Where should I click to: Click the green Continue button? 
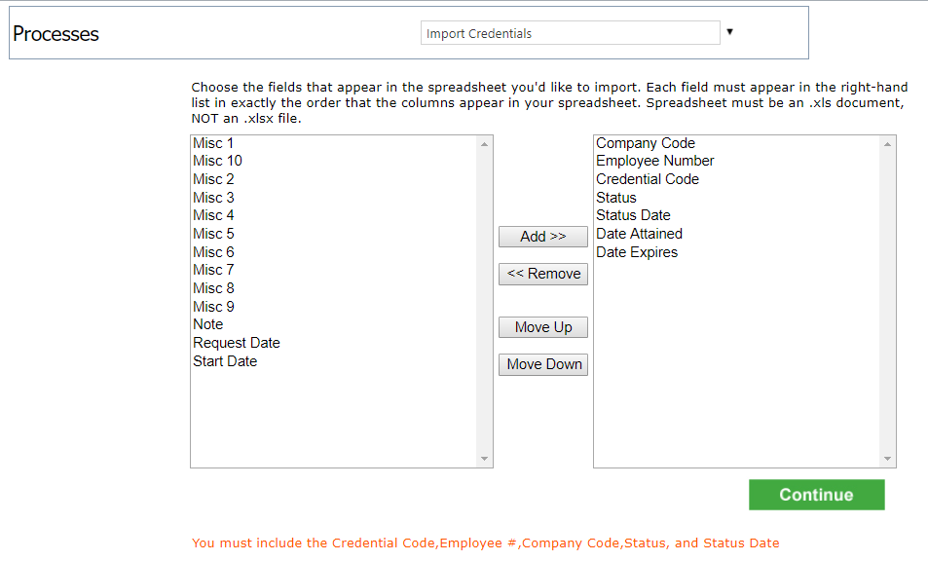[817, 495]
